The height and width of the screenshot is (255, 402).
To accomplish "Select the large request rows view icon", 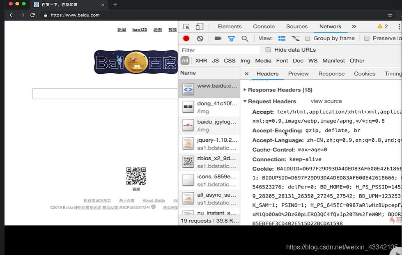I will tap(282, 39).
